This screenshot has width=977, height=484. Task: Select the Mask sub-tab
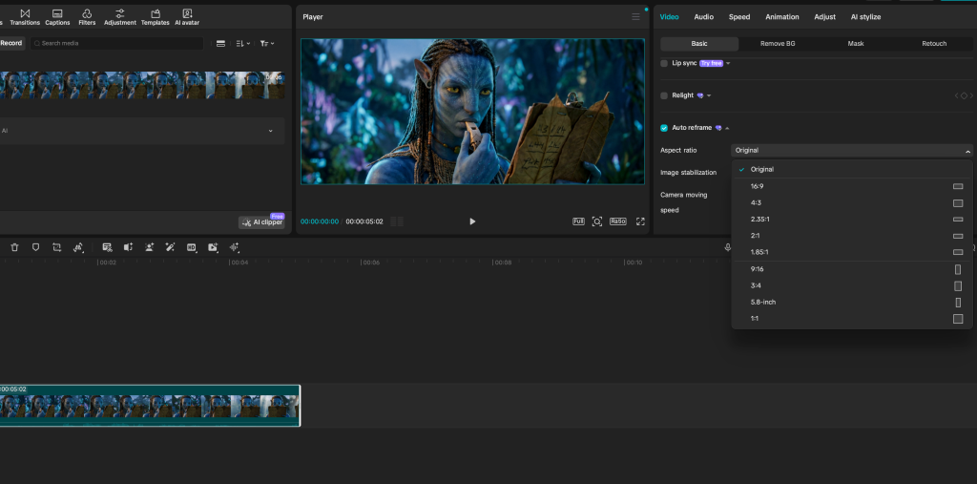pos(856,44)
